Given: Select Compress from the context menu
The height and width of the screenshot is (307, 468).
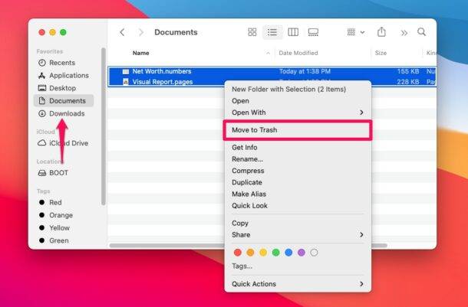Looking at the screenshot, I should coord(248,171).
